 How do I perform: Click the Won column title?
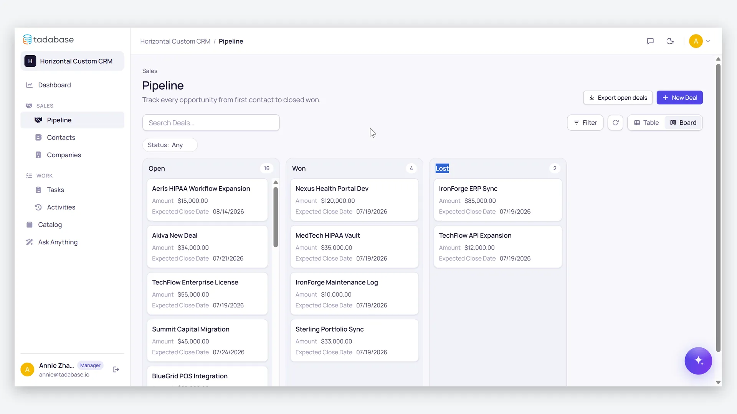point(299,168)
